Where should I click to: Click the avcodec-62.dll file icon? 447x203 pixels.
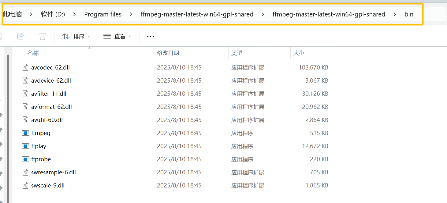(x=26, y=67)
